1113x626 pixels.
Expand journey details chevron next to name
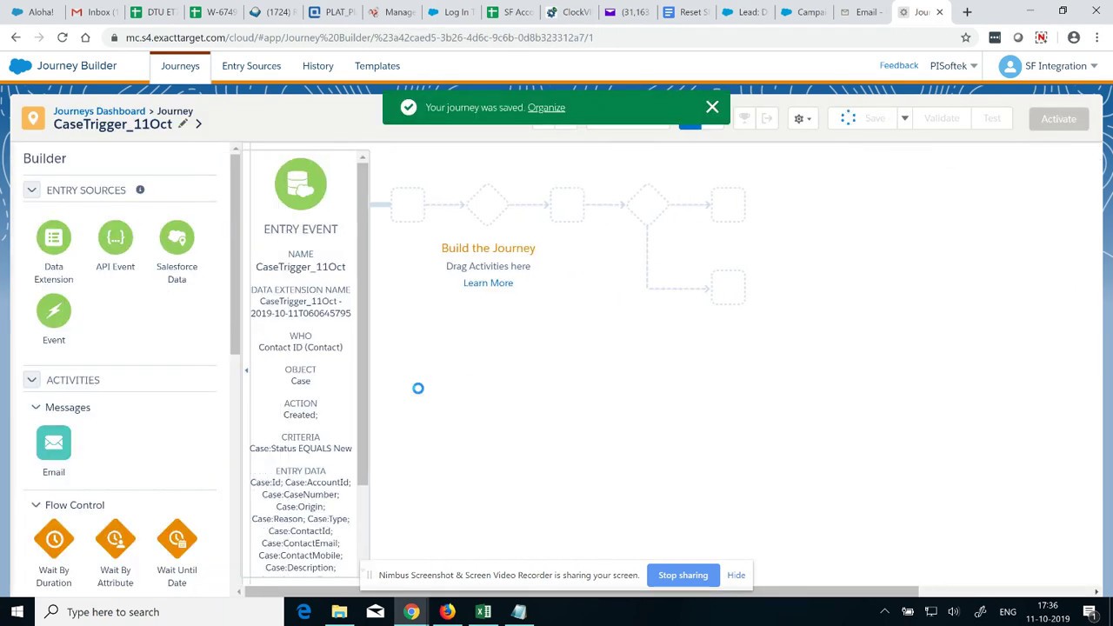coord(198,124)
